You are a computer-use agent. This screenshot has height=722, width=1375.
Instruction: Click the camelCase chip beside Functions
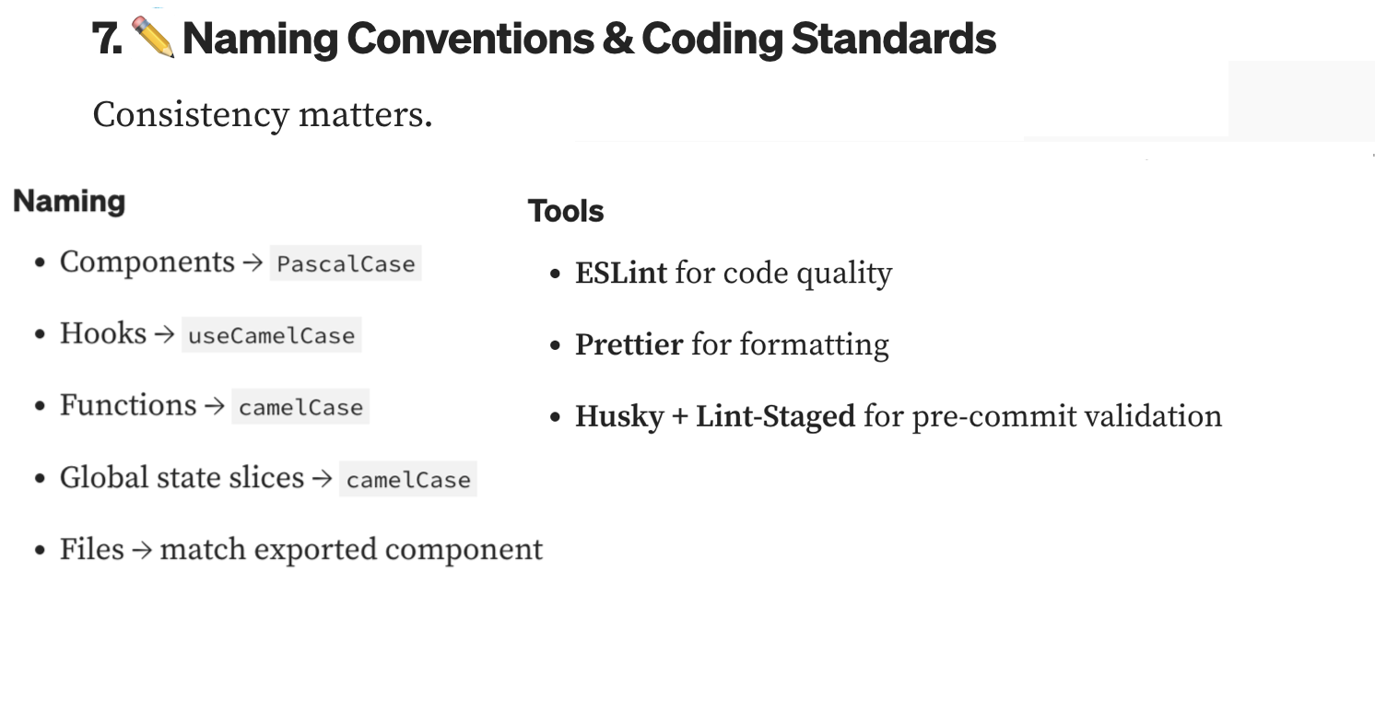pyautogui.click(x=300, y=407)
